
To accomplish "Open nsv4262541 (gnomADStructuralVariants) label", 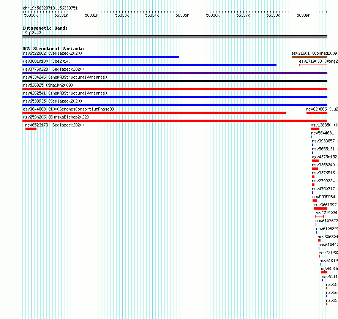I will tap(65, 93).
